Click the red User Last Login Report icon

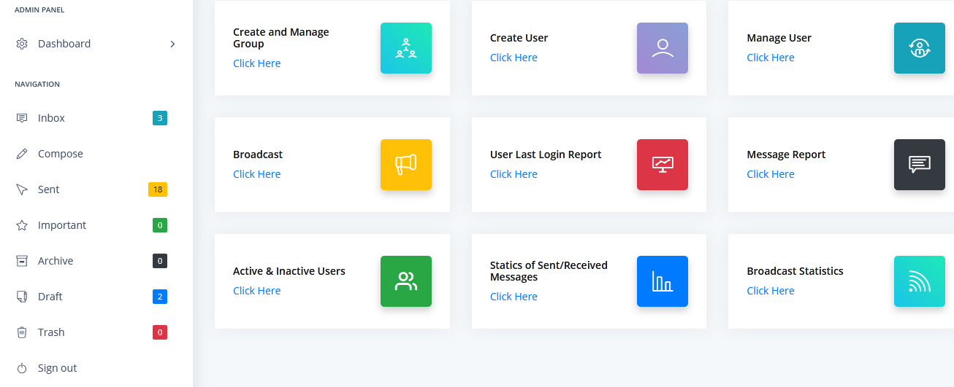(662, 165)
